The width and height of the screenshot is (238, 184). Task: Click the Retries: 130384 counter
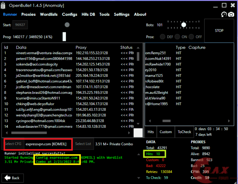159,172
